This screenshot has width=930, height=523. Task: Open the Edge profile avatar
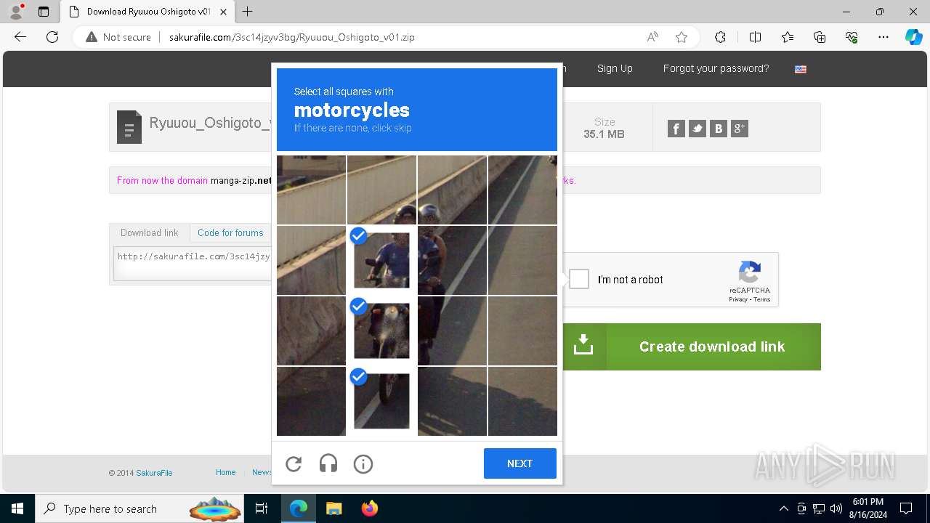pyautogui.click(x=16, y=12)
